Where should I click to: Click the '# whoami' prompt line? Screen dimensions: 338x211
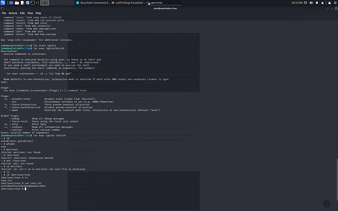click(8, 144)
